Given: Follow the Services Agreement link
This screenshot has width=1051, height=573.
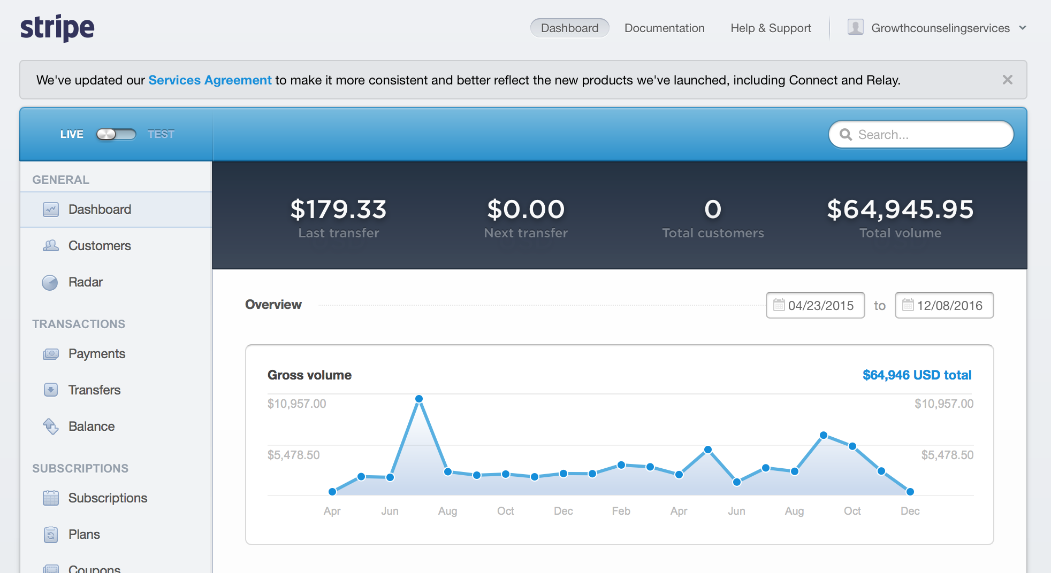Looking at the screenshot, I should point(210,80).
